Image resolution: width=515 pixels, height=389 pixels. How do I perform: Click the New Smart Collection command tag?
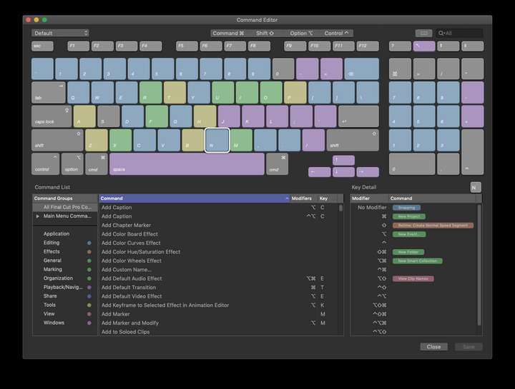pos(418,261)
